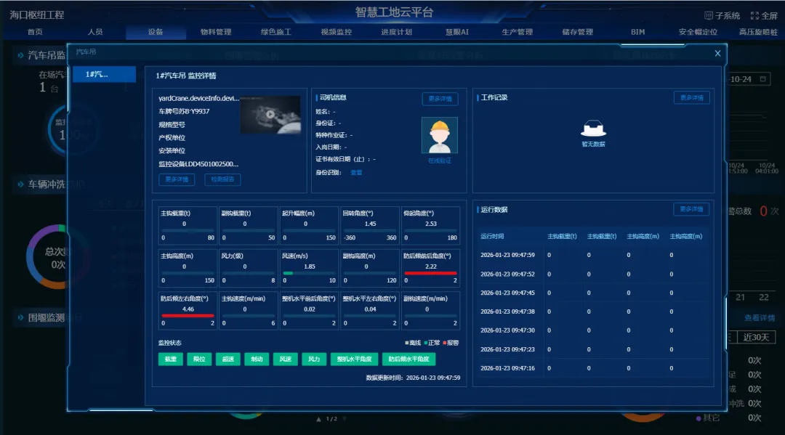
Task: Select row 2026-01-23 09:47:30 in 运行数据
Action: (593, 330)
